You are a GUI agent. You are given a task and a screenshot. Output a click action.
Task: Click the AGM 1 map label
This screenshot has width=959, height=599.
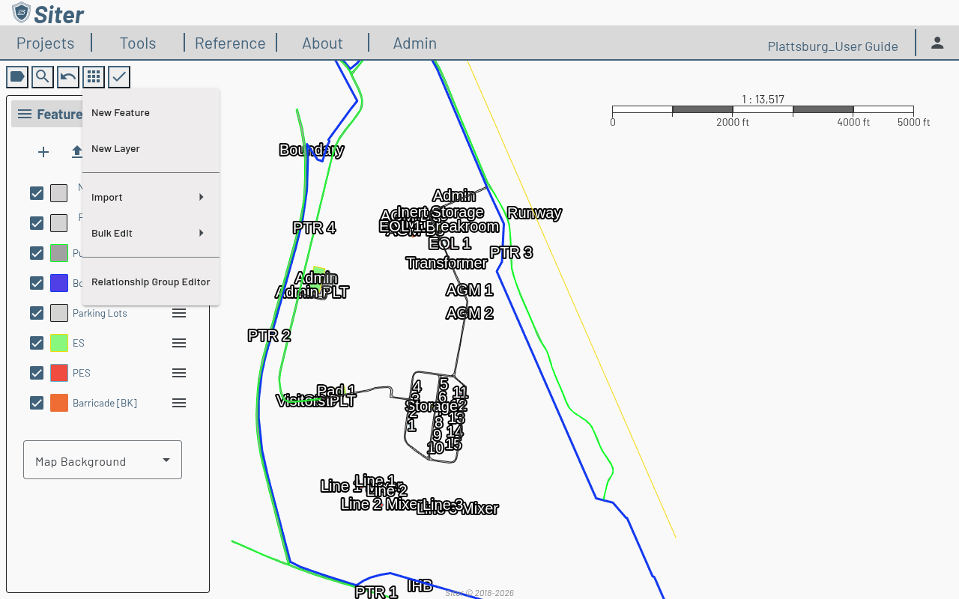coord(470,290)
